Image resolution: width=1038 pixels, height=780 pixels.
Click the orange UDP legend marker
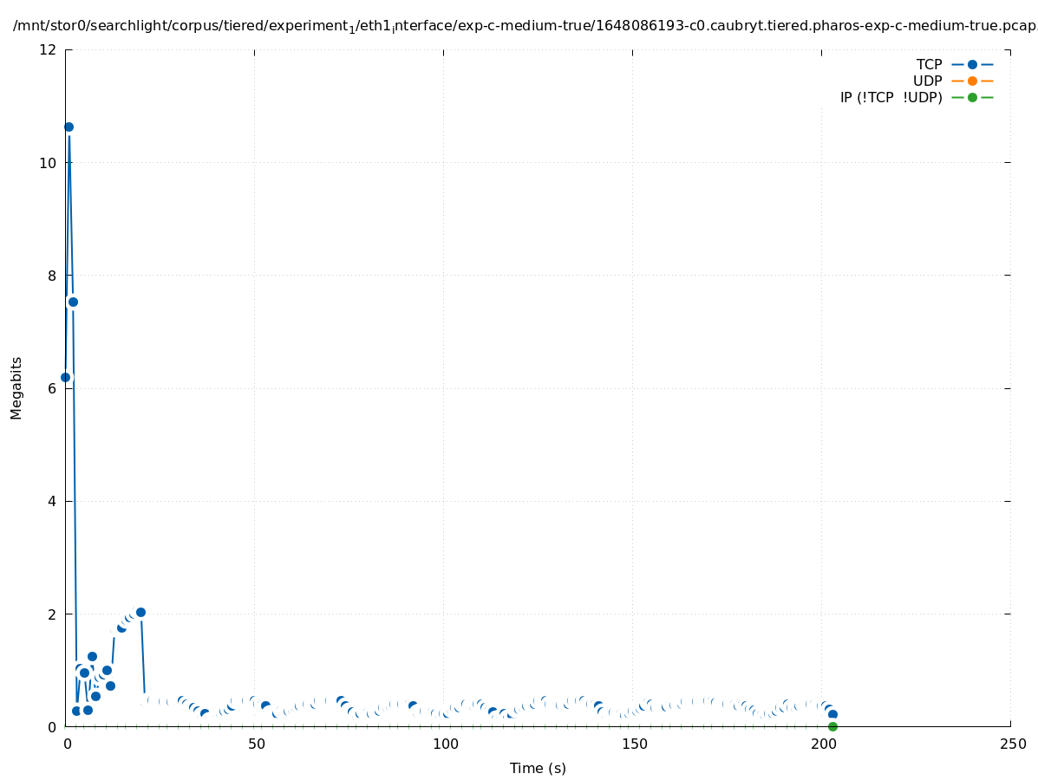[972, 81]
